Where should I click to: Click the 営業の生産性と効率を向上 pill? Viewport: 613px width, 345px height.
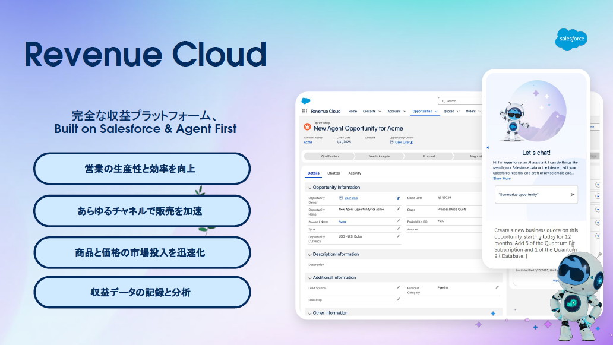point(142,169)
